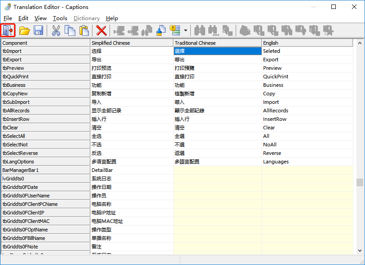The height and width of the screenshot is (265, 365).
Task: Open dropdown arrow beside question-mark list icon
Action: 185,30
